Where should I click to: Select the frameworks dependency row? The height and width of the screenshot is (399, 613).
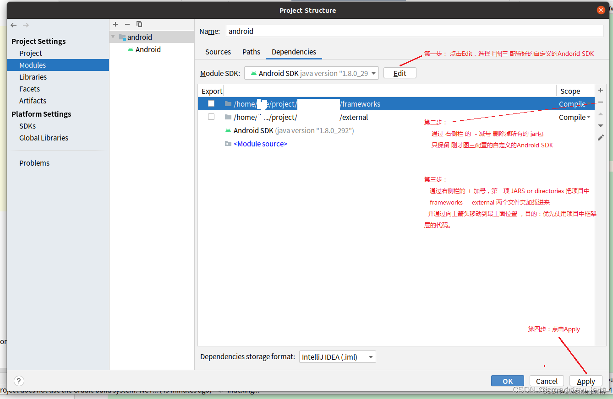396,104
